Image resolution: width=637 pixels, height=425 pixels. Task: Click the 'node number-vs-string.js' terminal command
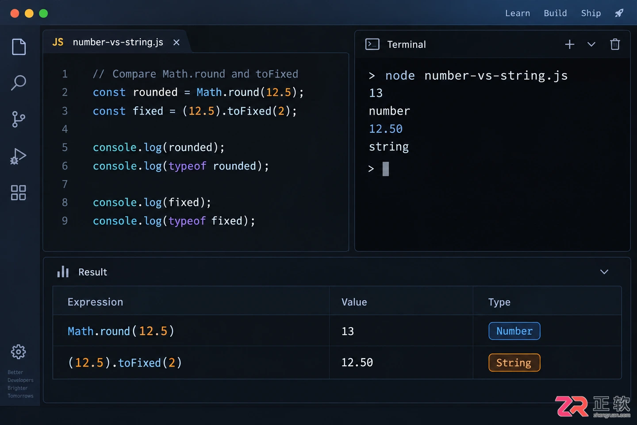(476, 76)
